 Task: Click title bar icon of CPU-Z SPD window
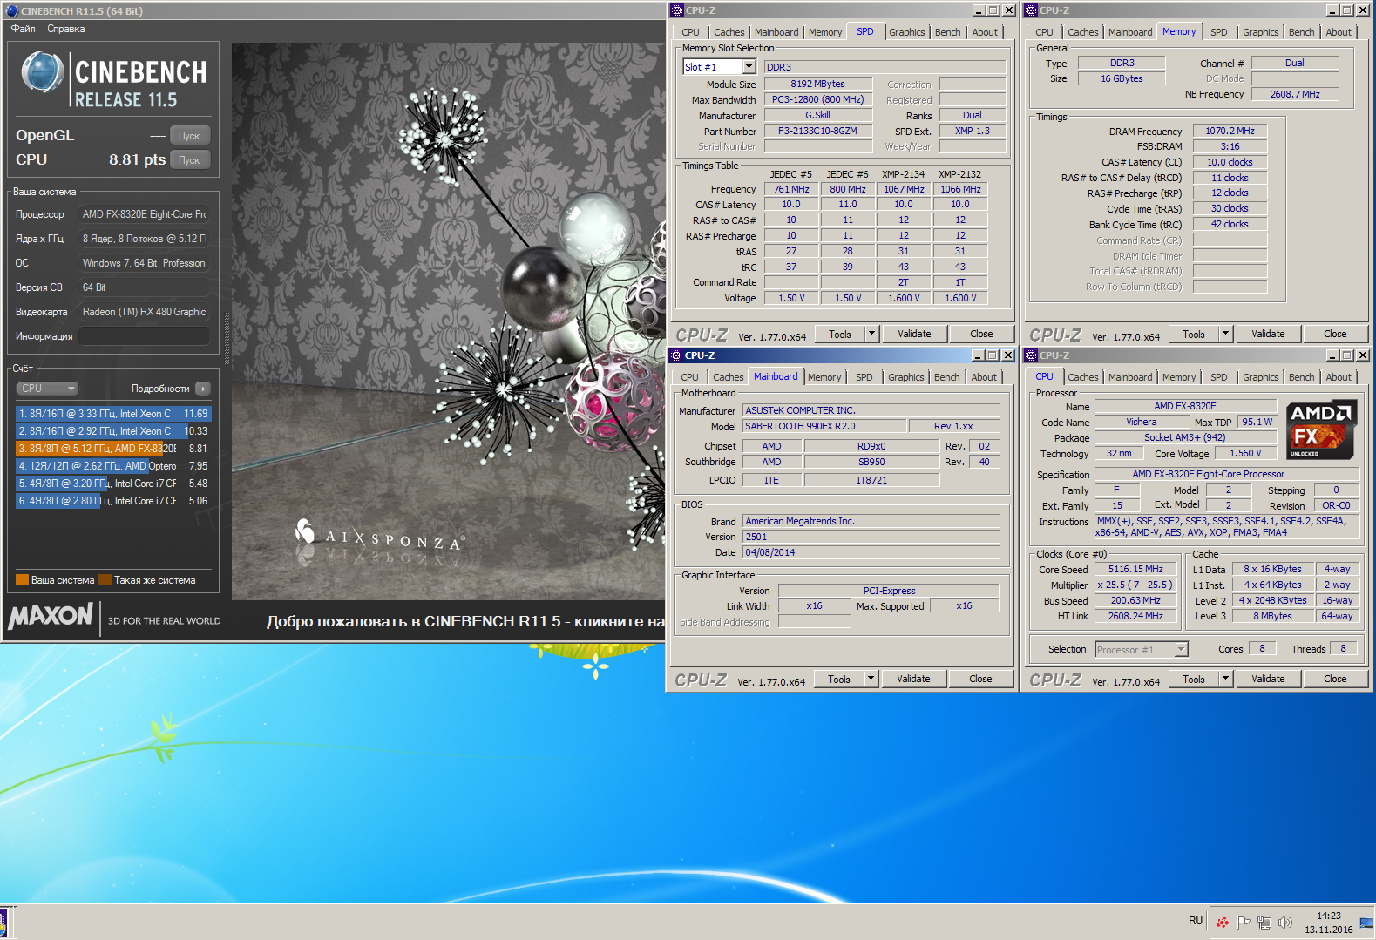tap(677, 10)
